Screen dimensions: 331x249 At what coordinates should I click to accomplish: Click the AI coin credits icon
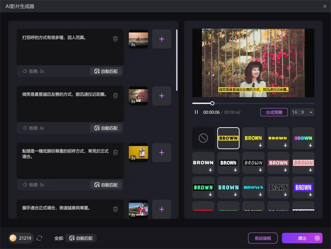[x=13, y=238]
